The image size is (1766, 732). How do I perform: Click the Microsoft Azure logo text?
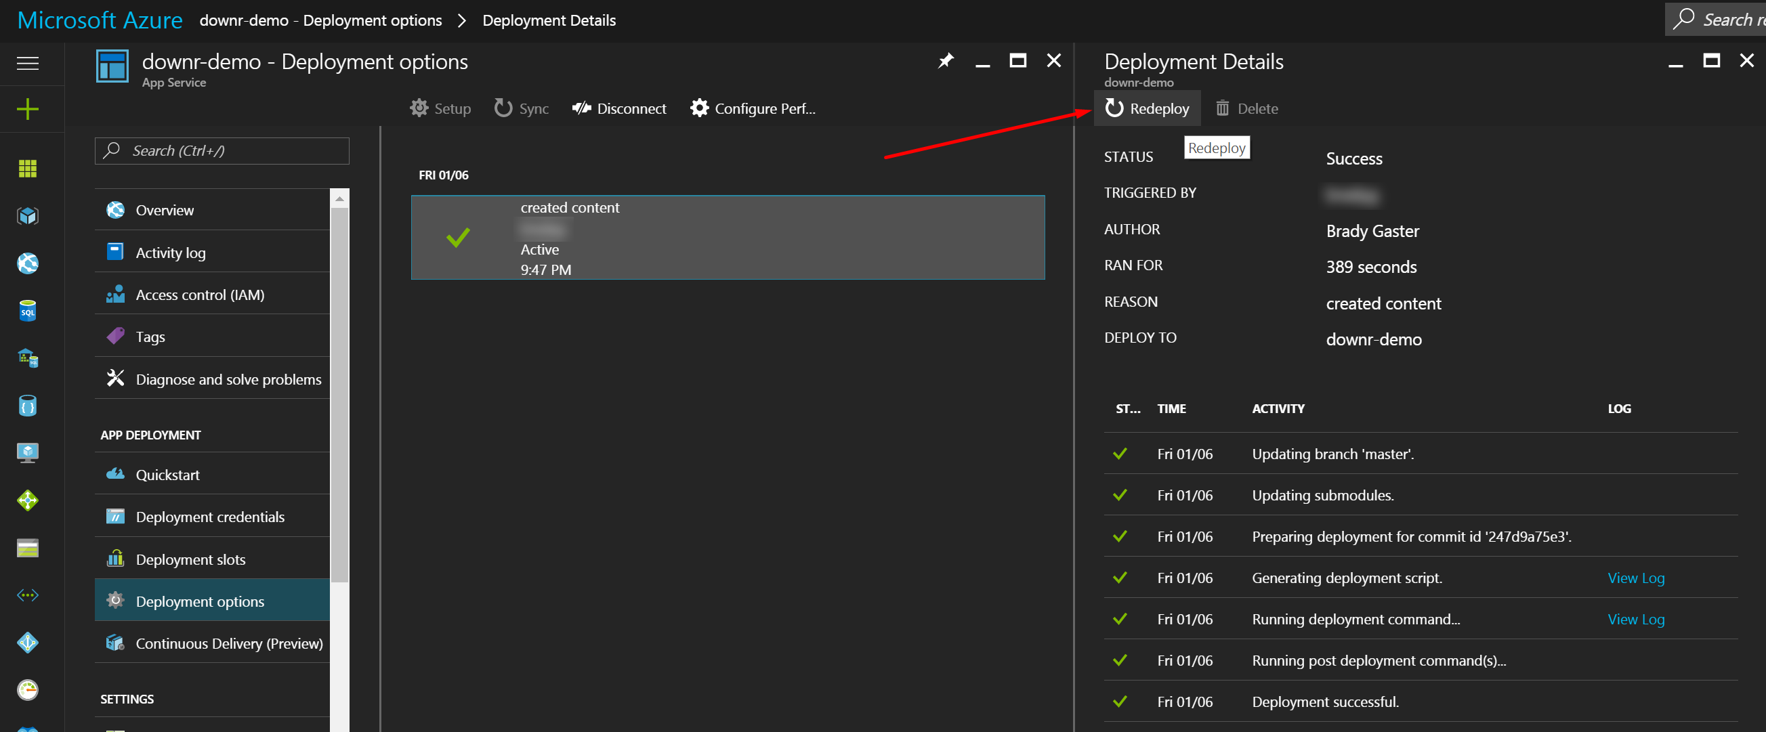click(x=100, y=20)
